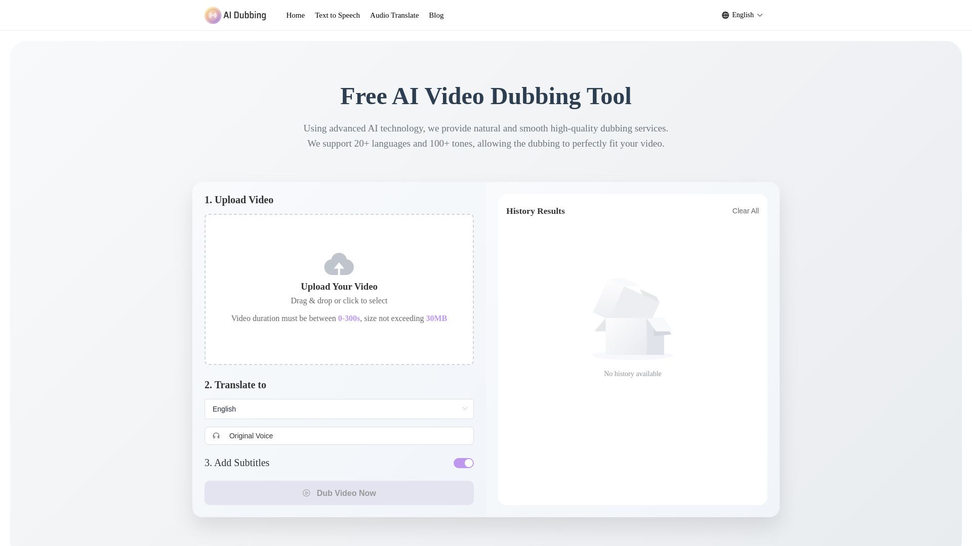Click the Upload Your Video drop zone
Viewport: 972px width, 546px height.
click(339, 289)
